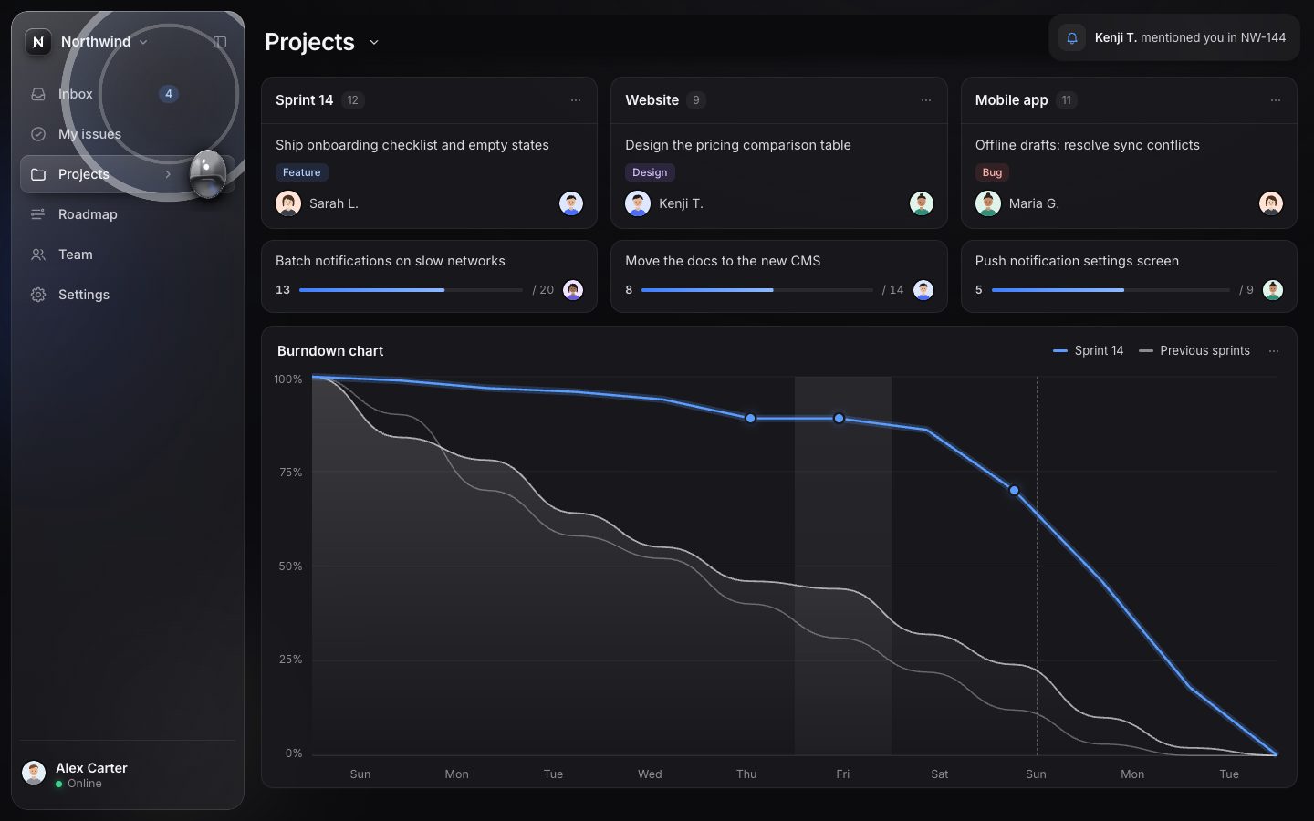Click the Move the docs progress bar
The height and width of the screenshot is (821, 1314).
[x=757, y=290]
